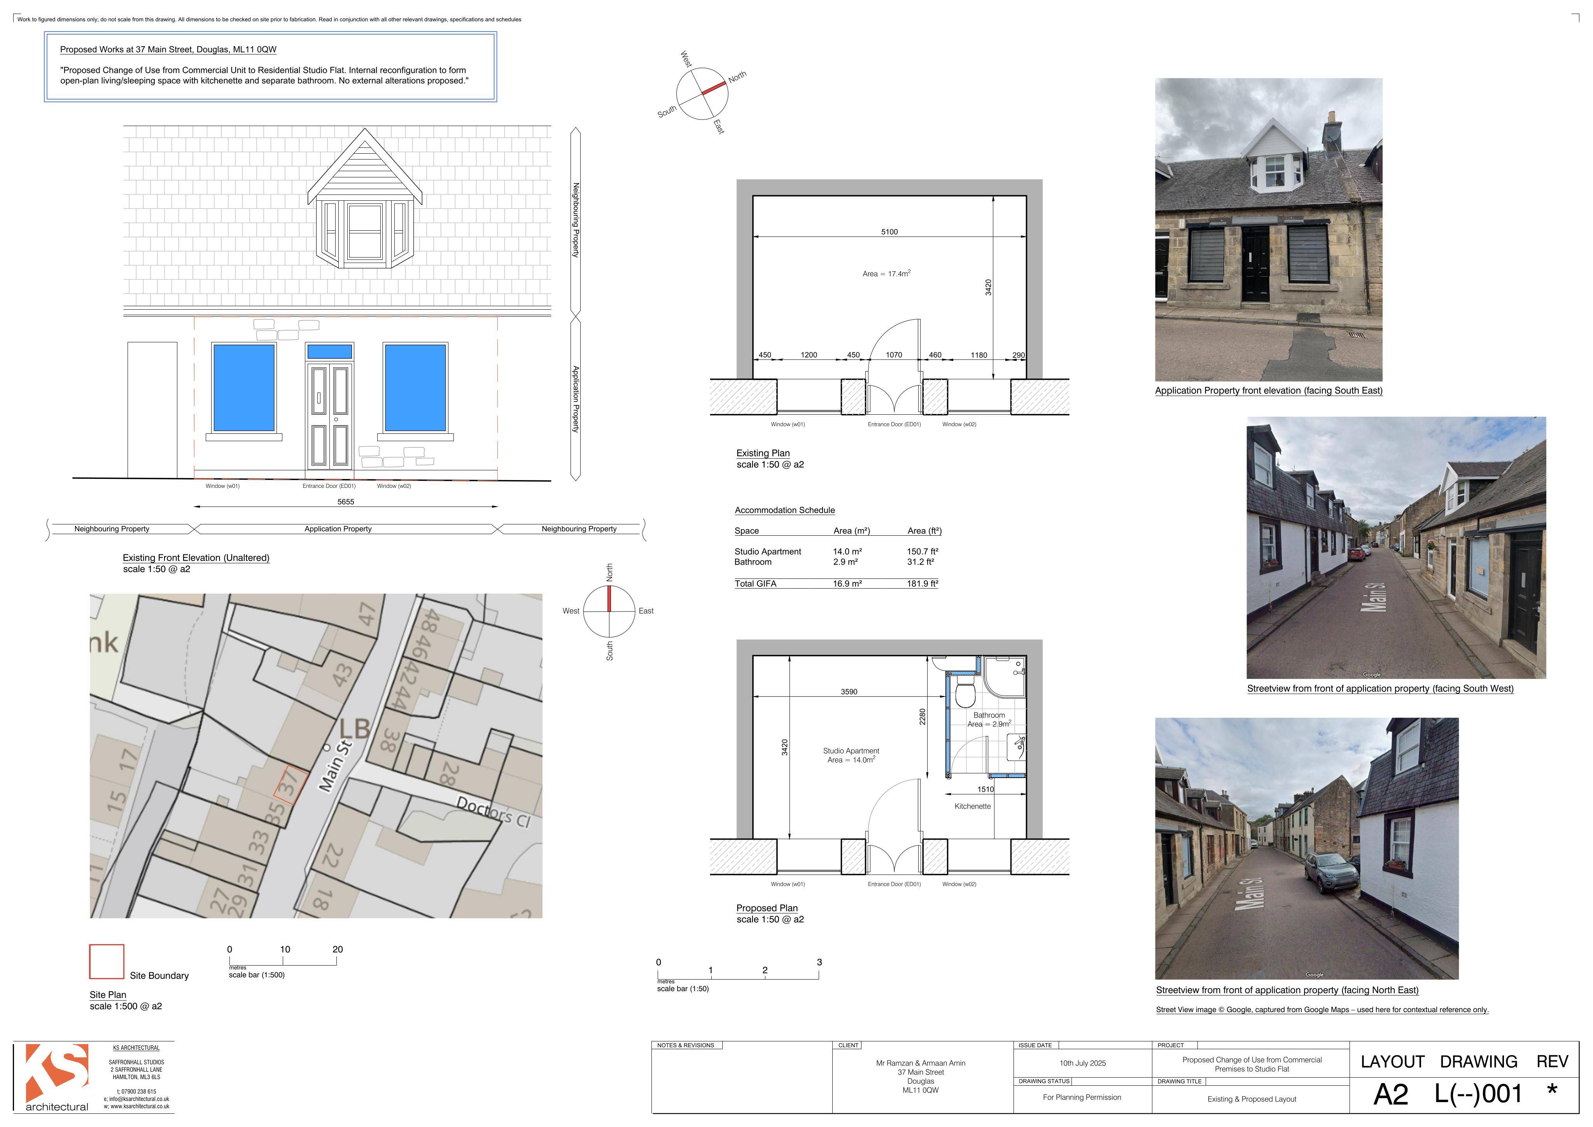Click the 'Doctors Cl' street label on the map

pos(493,811)
